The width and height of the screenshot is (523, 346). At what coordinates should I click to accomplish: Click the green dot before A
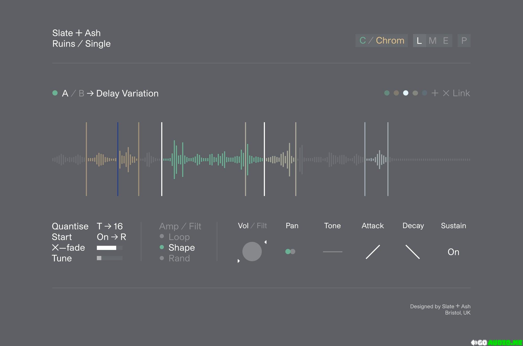[55, 93]
